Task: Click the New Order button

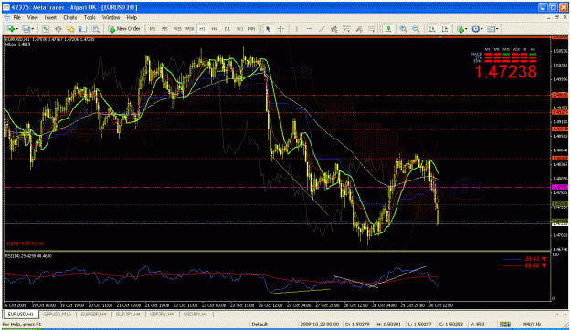Action: pos(124,28)
